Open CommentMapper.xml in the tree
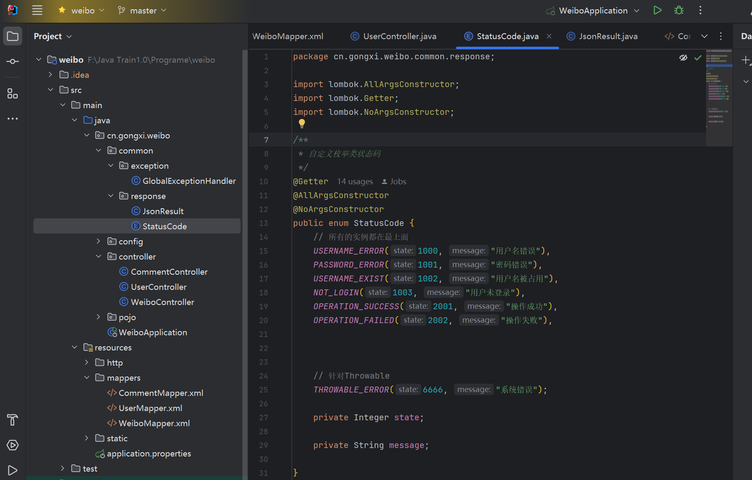Screen dimensions: 752x480 [155, 392]
